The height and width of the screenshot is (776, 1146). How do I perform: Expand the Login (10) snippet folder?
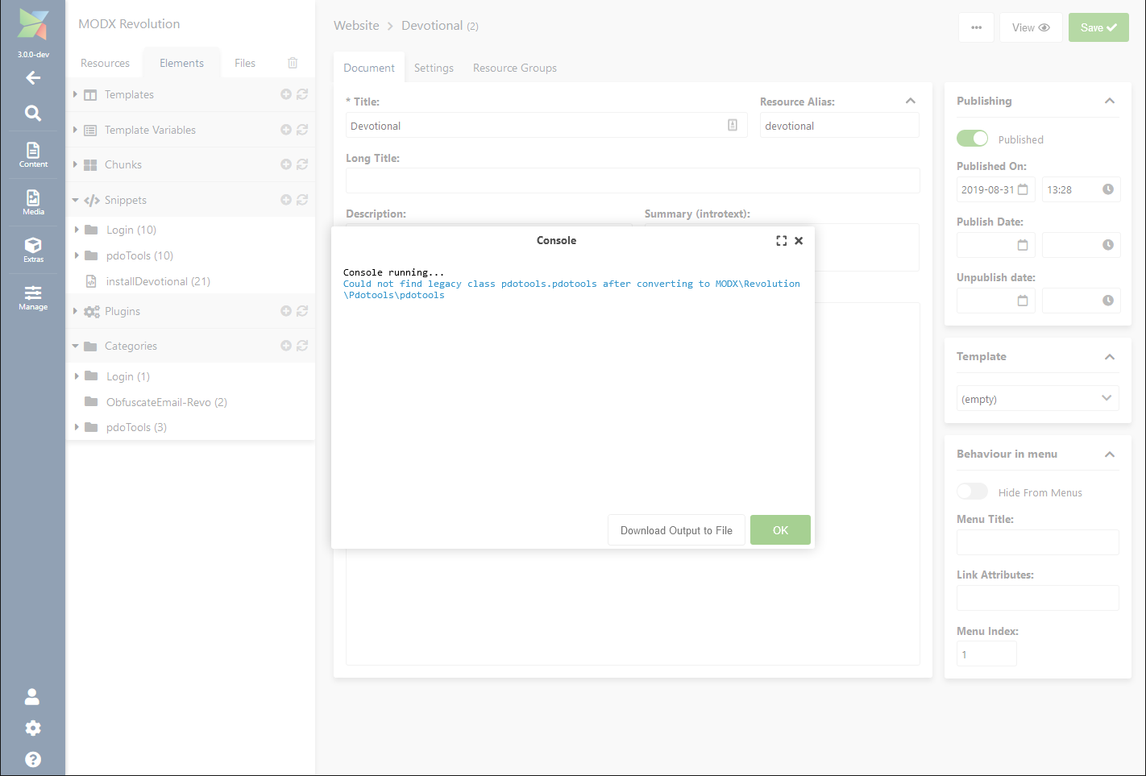(x=77, y=230)
